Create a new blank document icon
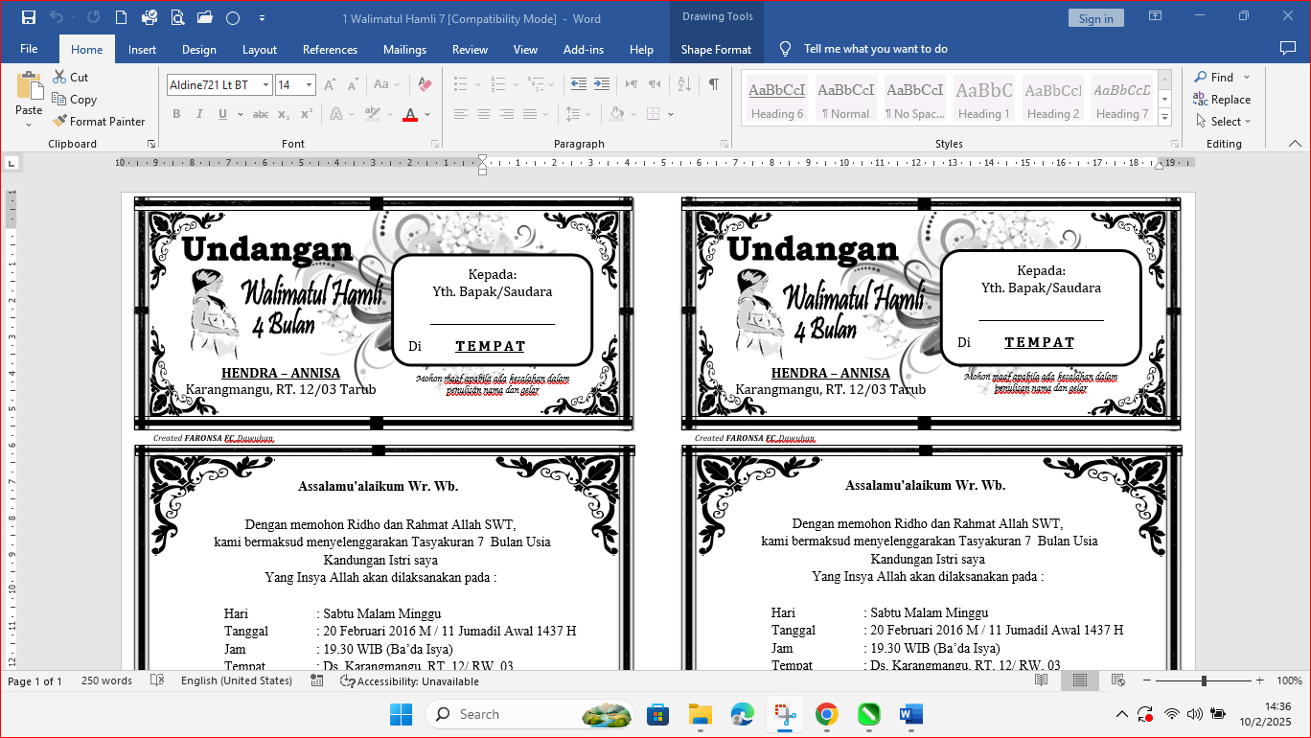 pyautogui.click(x=121, y=17)
